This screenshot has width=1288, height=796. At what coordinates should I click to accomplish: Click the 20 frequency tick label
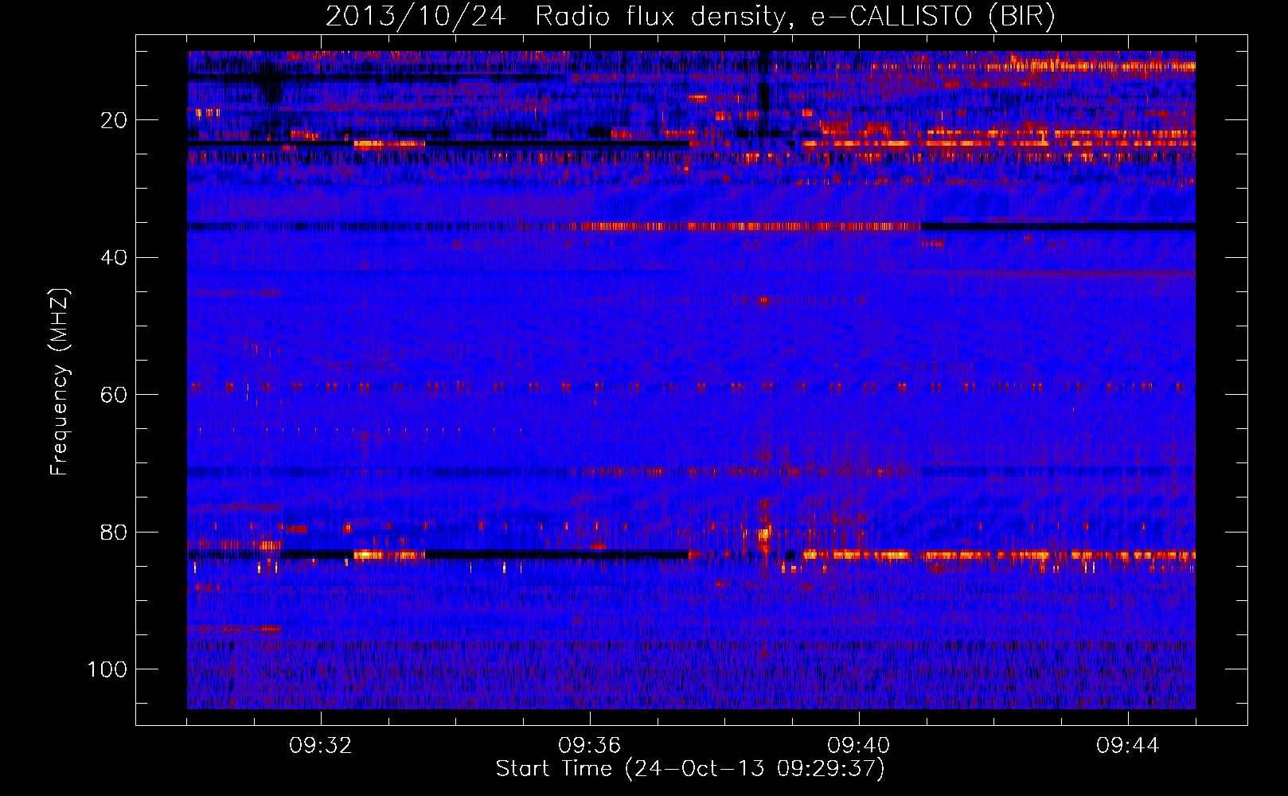[x=115, y=120]
